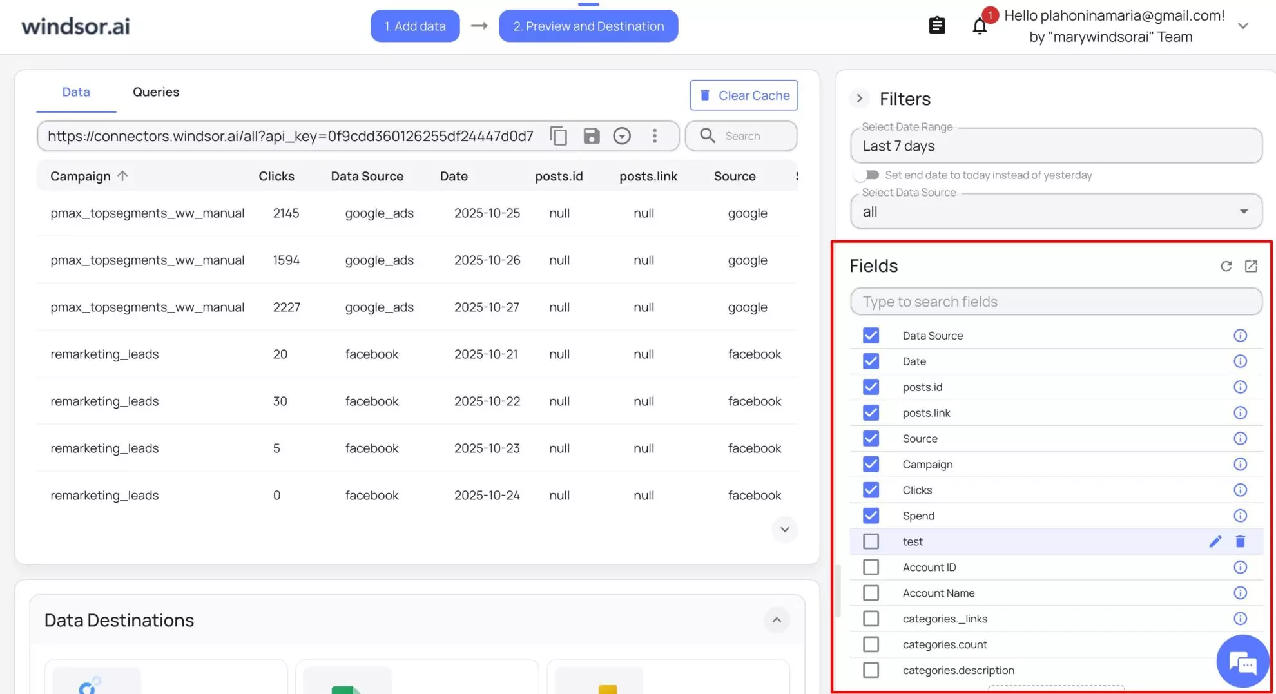Edit the test custom field
The width and height of the screenshot is (1276, 694).
coord(1215,541)
